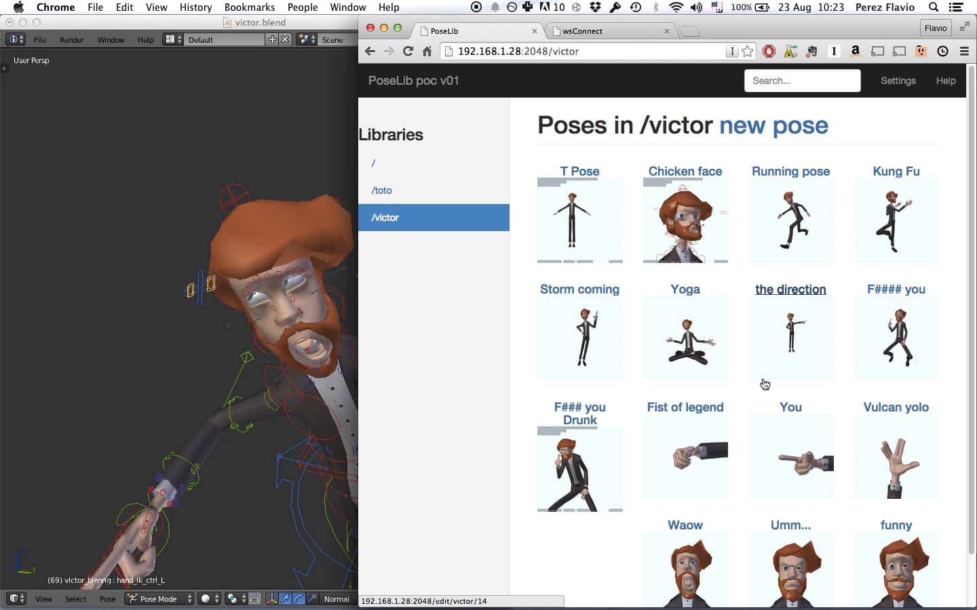Viewport: 977px width, 610px height.
Task: Open Spotlight search in menu bar
Action: [x=934, y=7]
